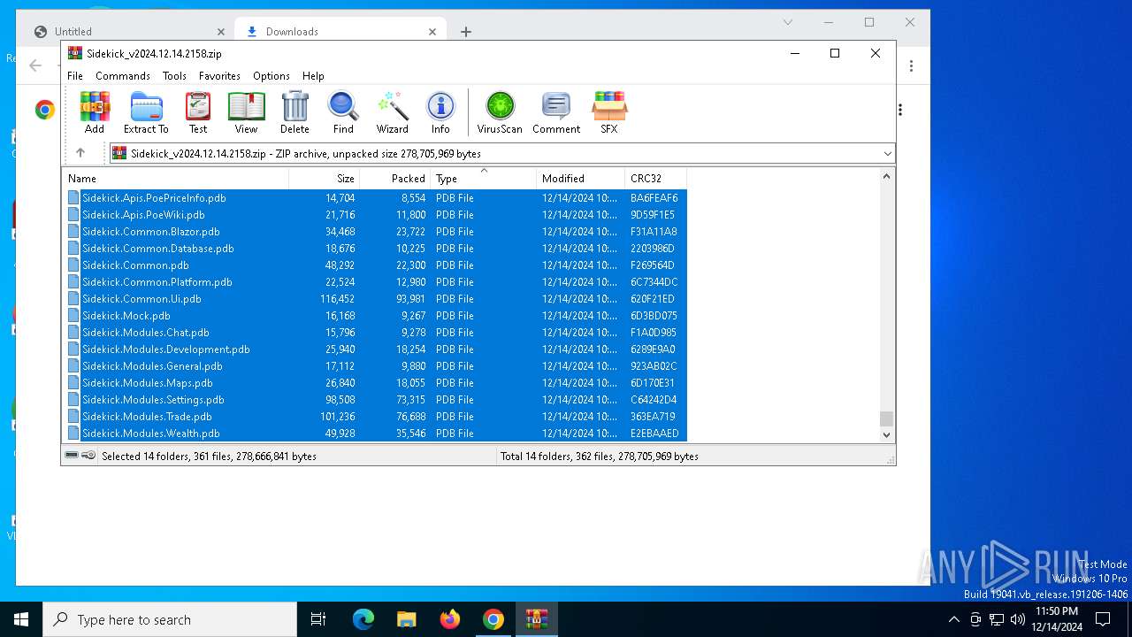
Task: Open a new browser tab
Action: [x=466, y=32]
